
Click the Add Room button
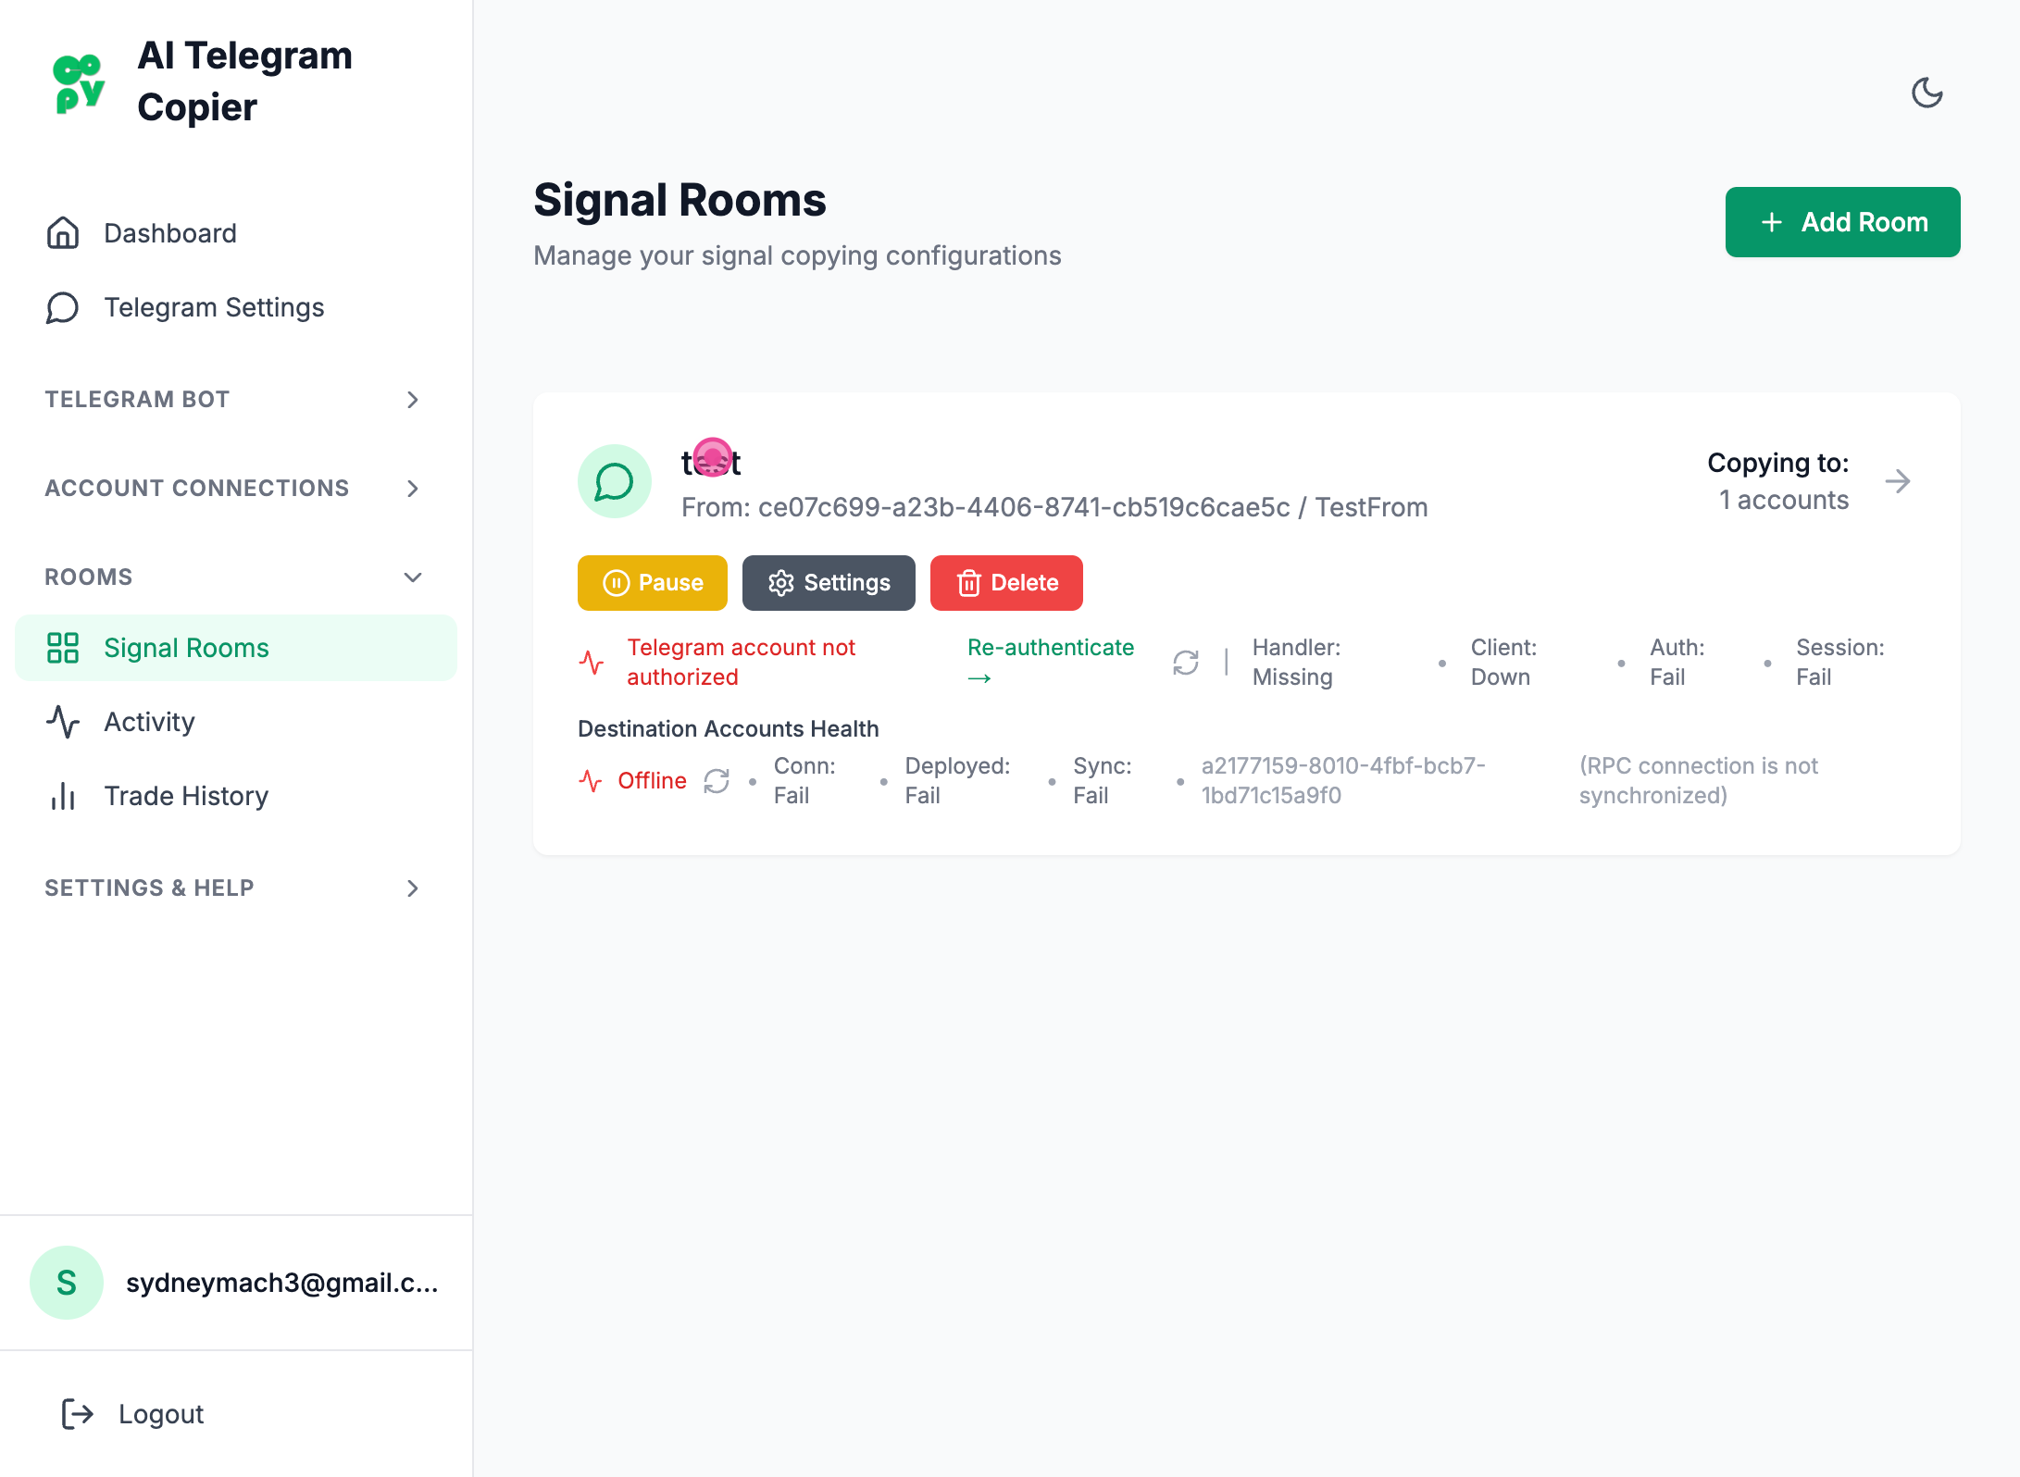pyautogui.click(x=1842, y=222)
